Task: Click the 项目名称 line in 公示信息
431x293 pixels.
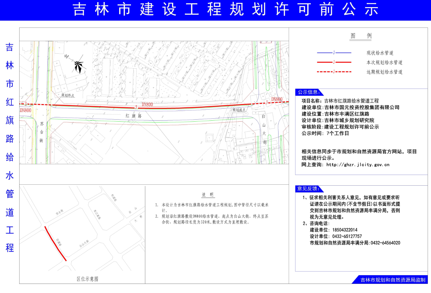Action: 340,101
